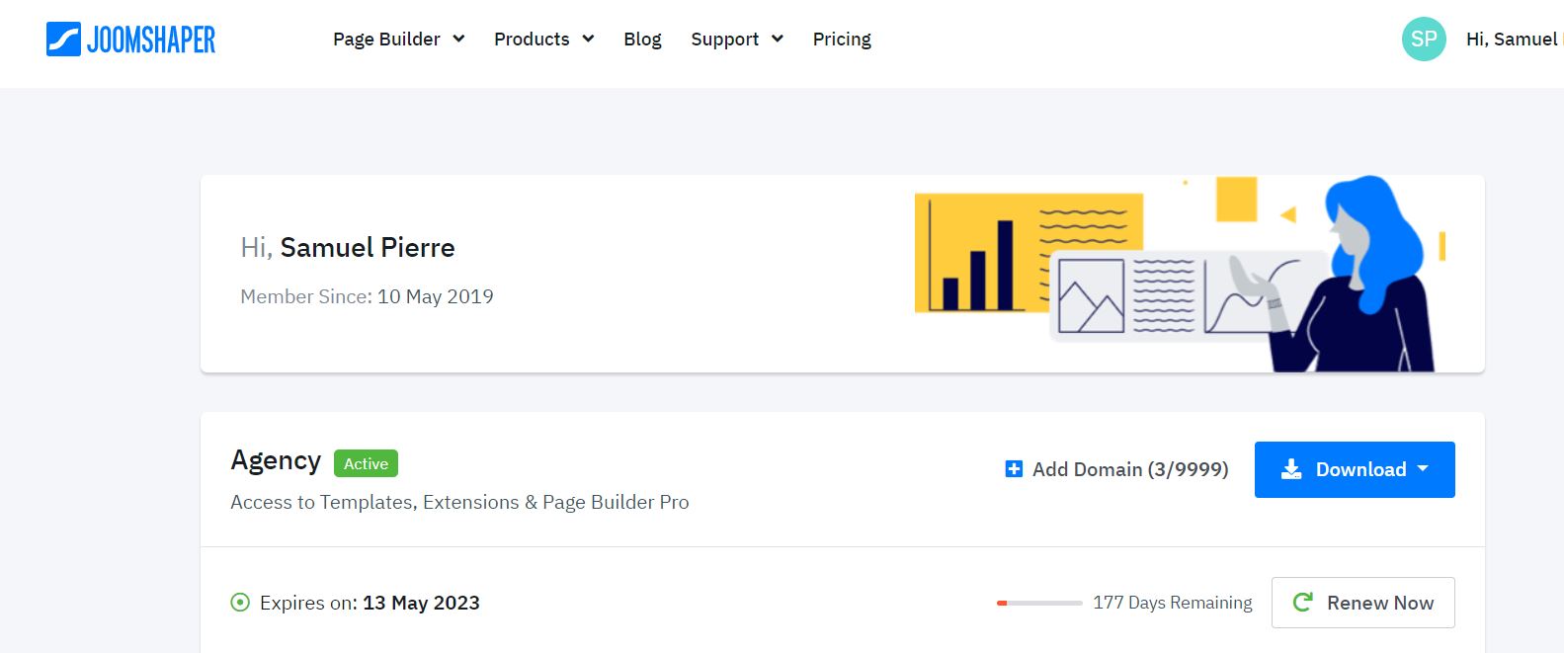Click the download icon in Download button
The image size is (1564, 653).
[x=1291, y=470]
